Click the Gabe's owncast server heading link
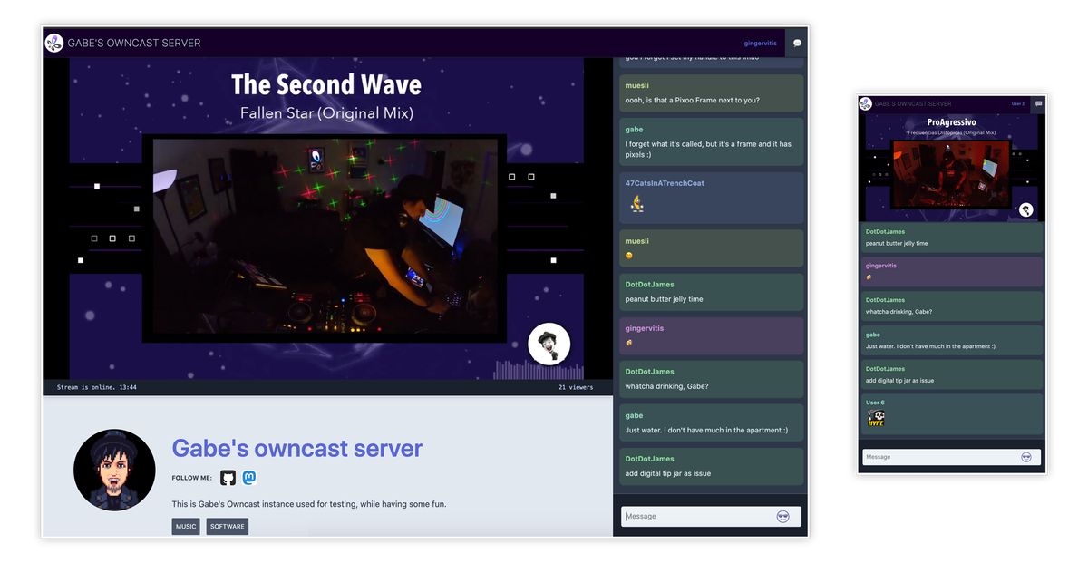The height and width of the screenshot is (573, 1088). pyautogui.click(x=297, y=448)
